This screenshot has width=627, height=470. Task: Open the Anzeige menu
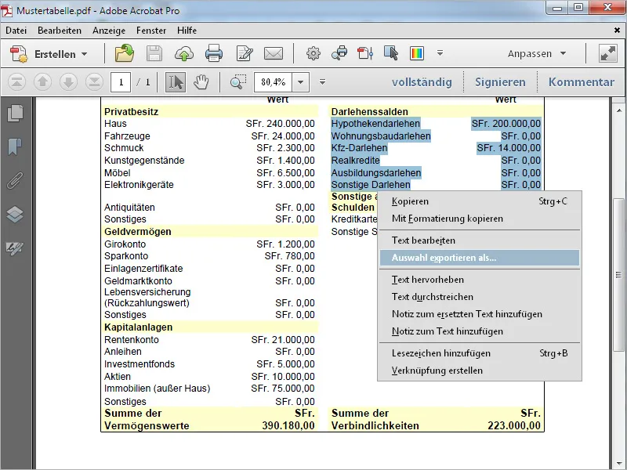point(109,31)
